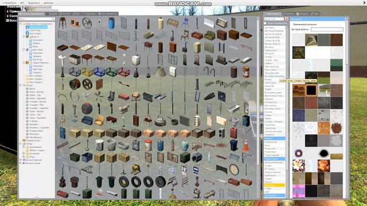Select the Counter-Strike spawnlist
Viewport: 367px width, 206px height.
[36, 50]
